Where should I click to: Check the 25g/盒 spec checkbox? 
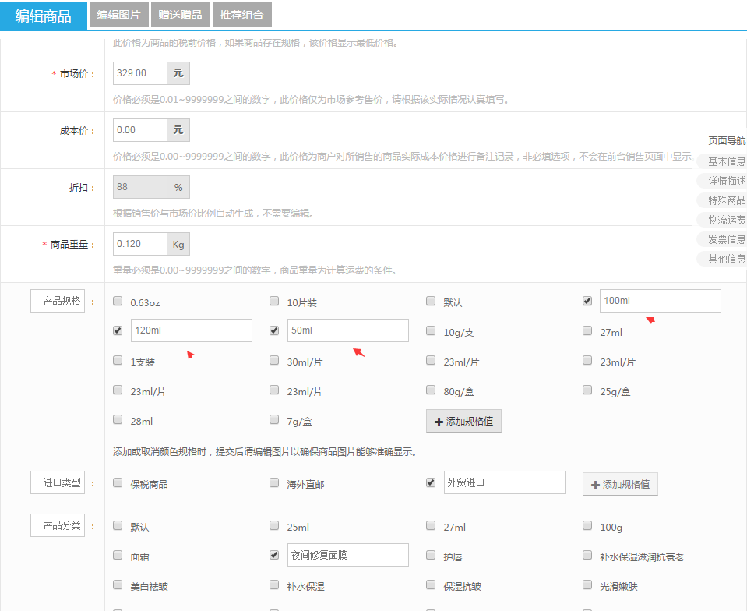pos(587,390)
